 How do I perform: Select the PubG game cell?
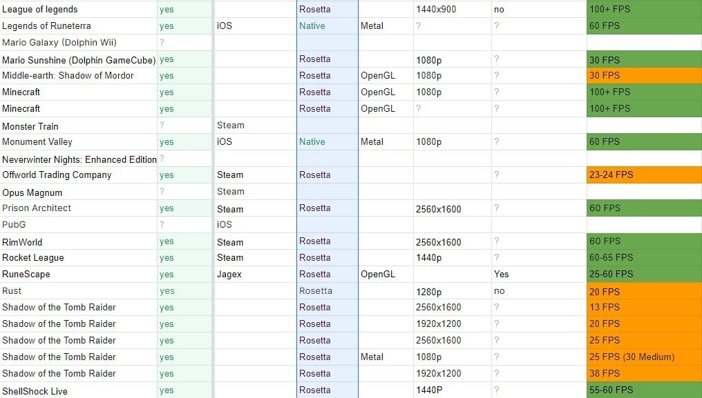click(14, 225)
